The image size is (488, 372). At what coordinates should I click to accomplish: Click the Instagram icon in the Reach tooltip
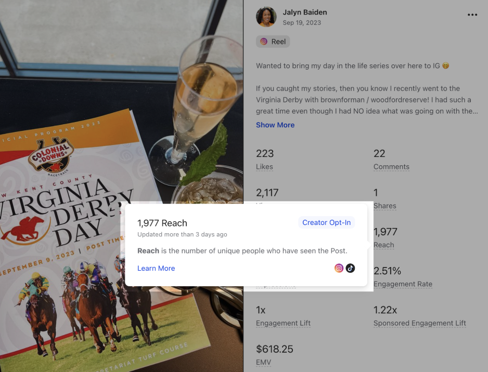pos(339,268)
